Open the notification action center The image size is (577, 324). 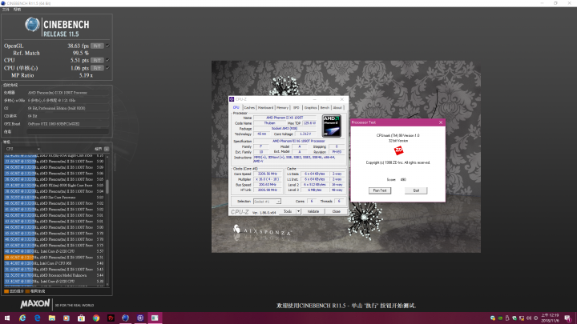tap(568, 318)
